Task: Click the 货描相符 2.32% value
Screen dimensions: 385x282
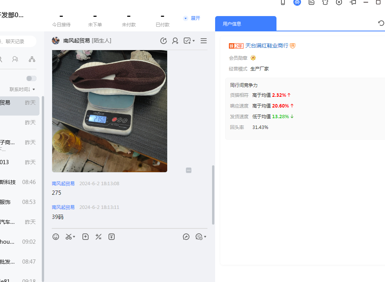Action: (279, 95)
